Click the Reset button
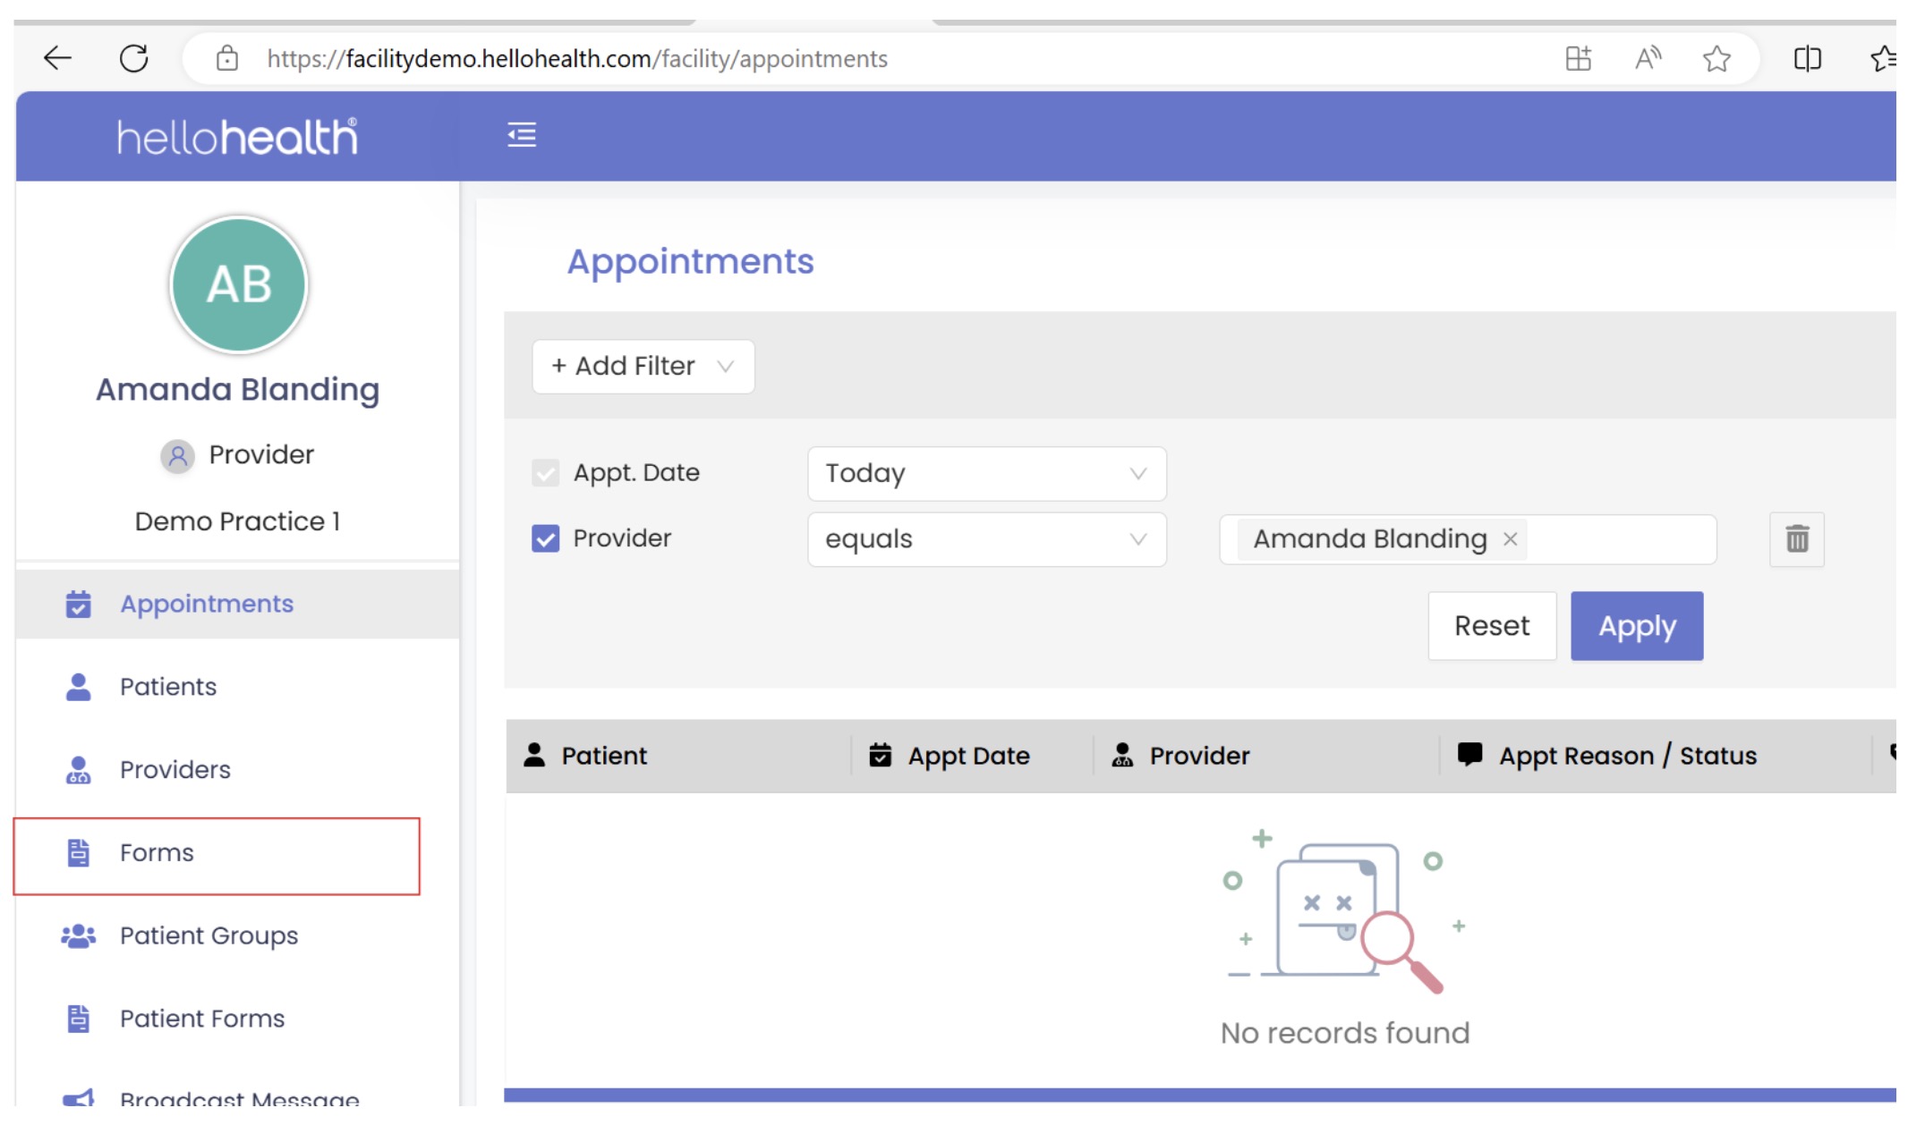 pos(1491,626)
